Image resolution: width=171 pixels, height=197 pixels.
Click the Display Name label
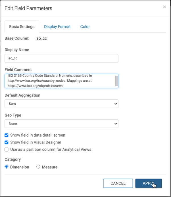pos(17,50)
